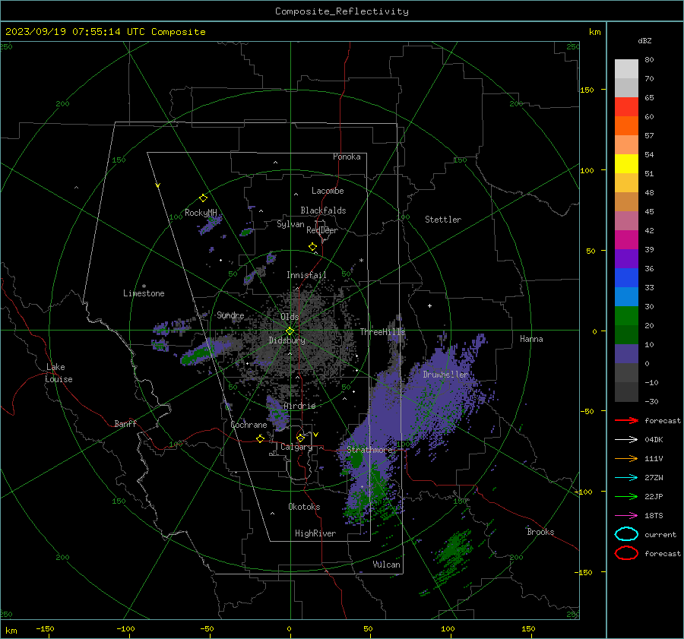Image resolution: width=684 pixels, height=639 pixels.
Task: Click the bright yellow 54 dBZ swatch
Action: (626, 163)
